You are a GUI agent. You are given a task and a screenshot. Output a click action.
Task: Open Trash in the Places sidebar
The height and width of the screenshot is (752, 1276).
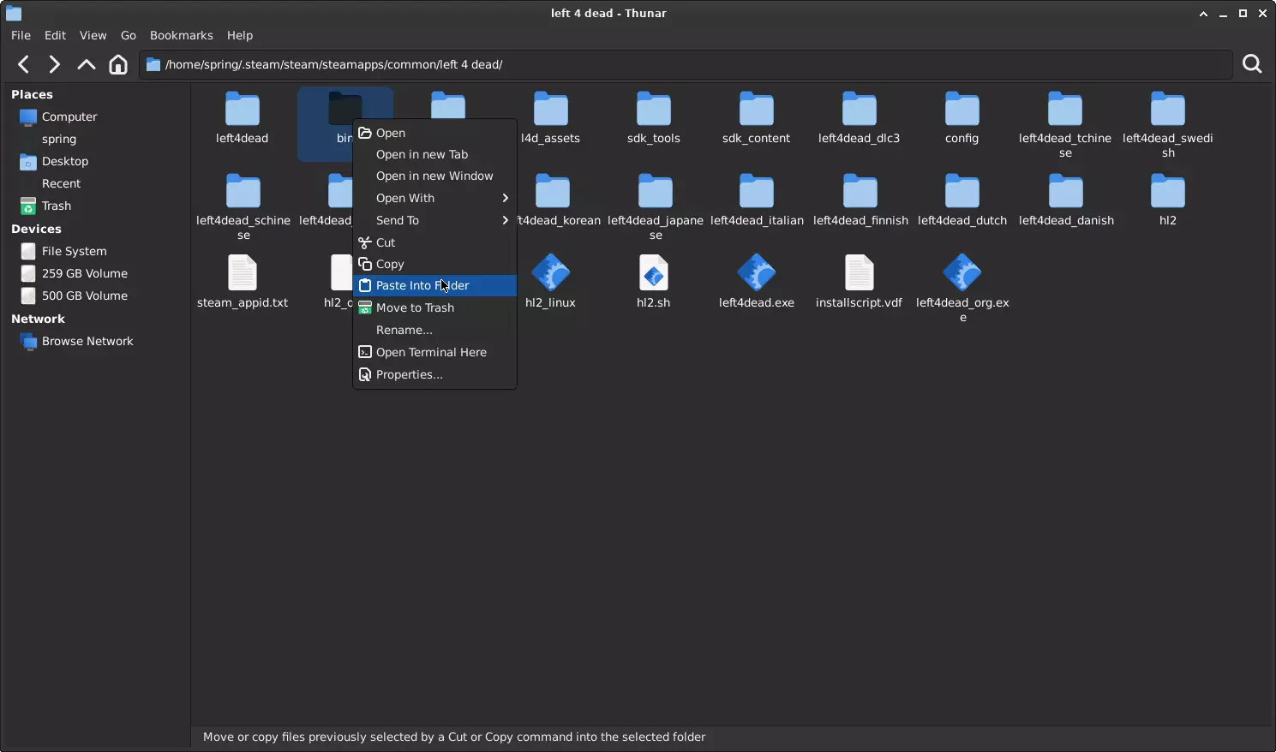click(56, 206)
